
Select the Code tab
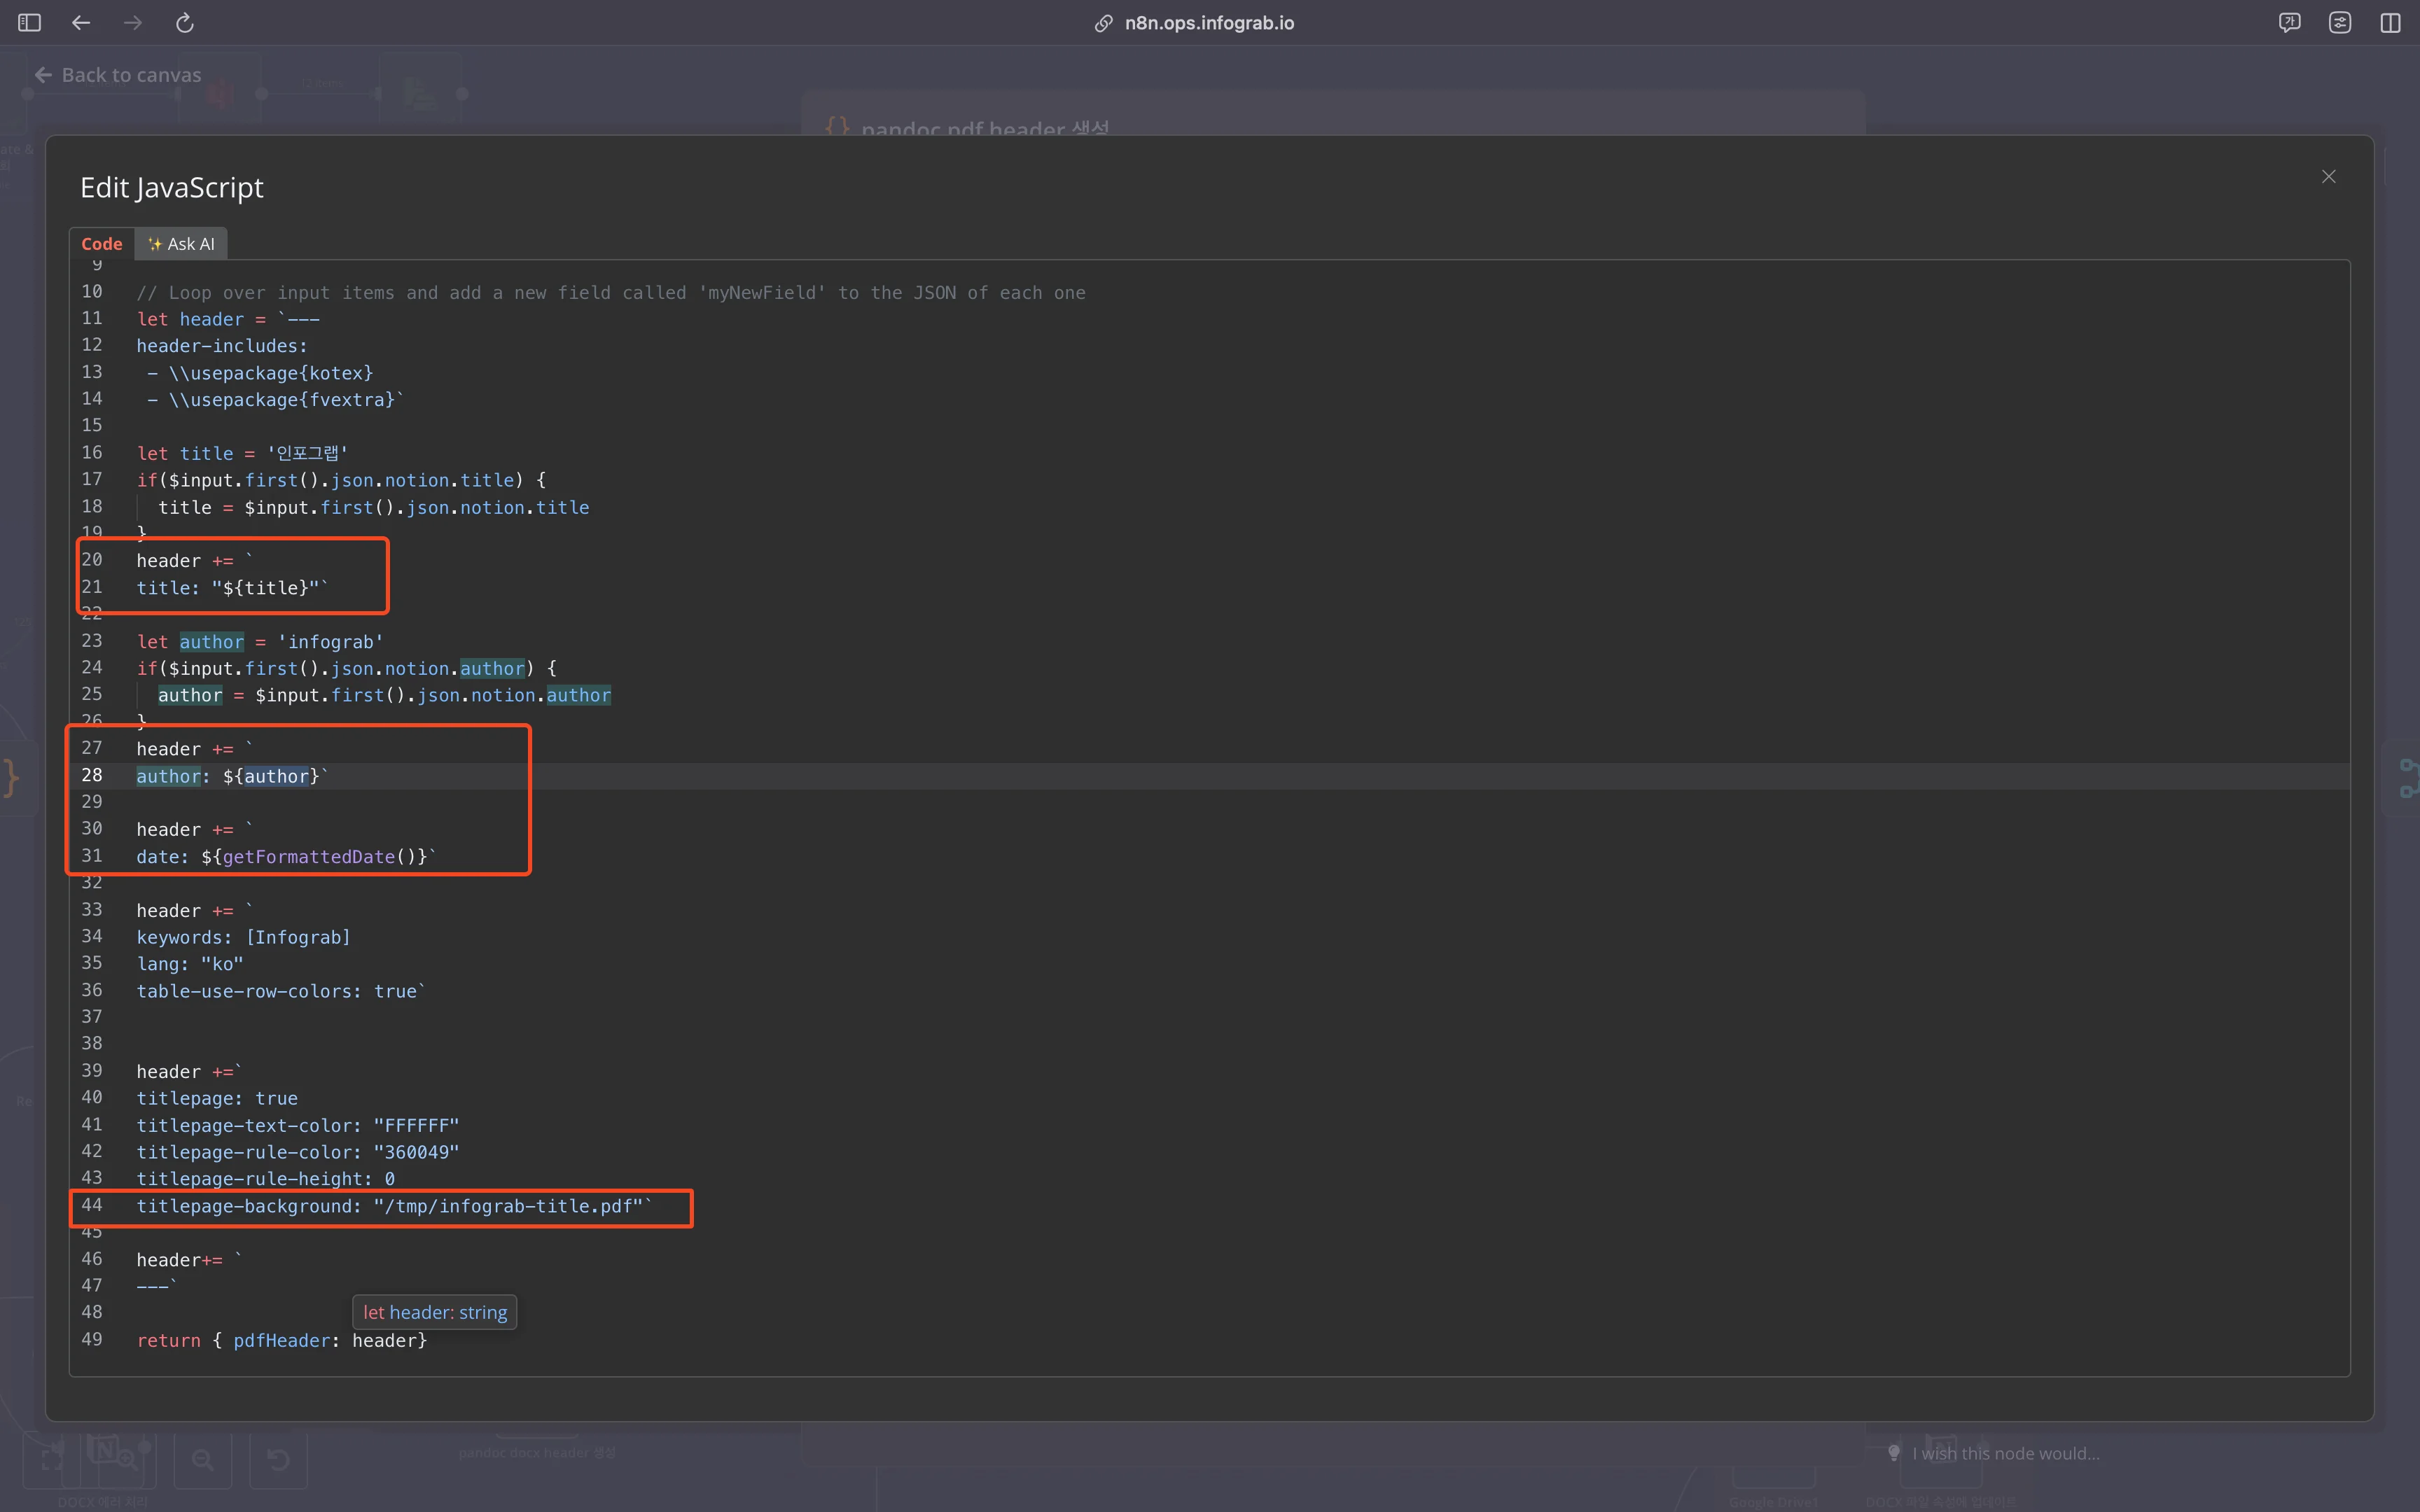[101, 244]
